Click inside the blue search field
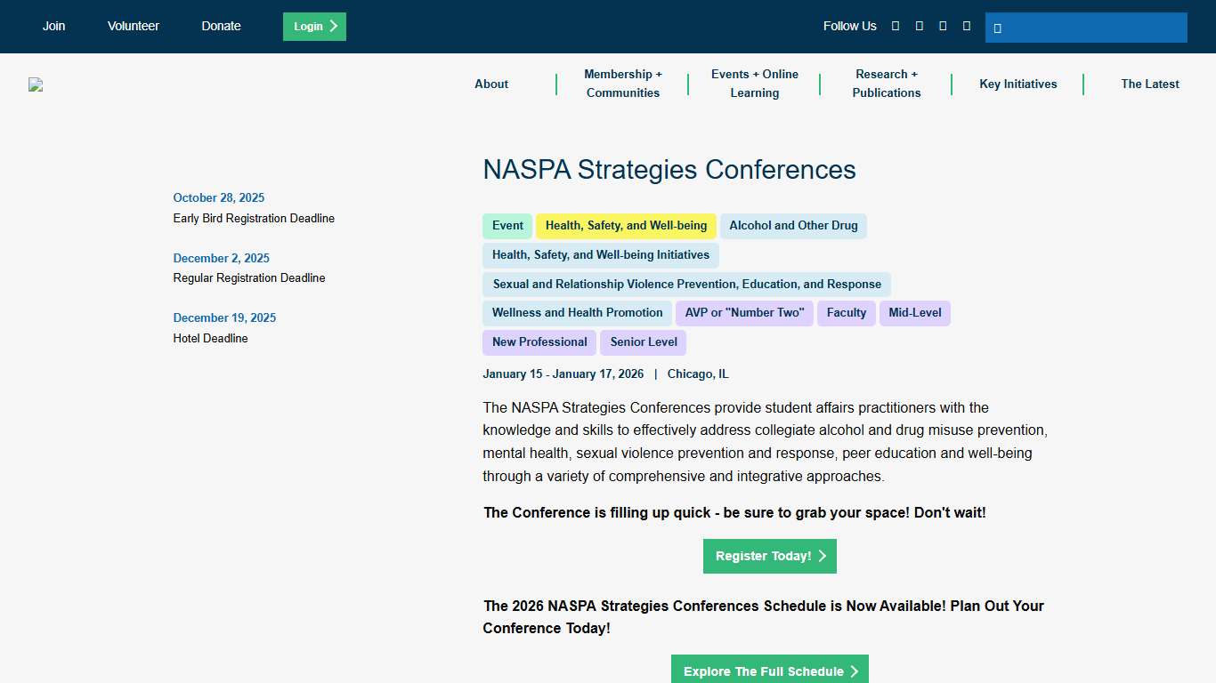 1095,28
